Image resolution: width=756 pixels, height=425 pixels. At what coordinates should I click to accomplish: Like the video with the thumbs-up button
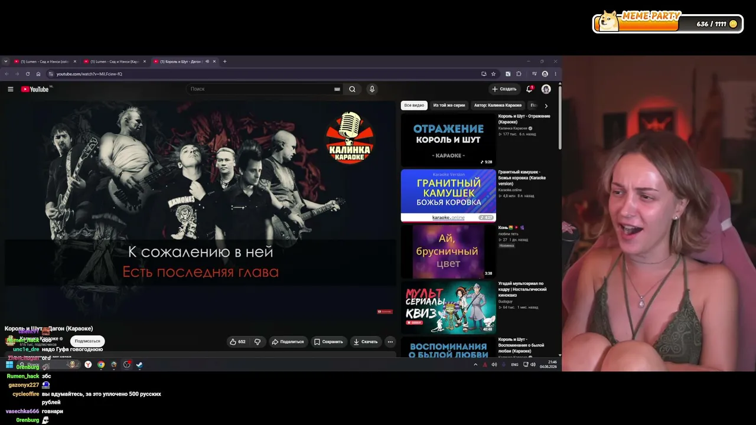click(x=237, y=342)
